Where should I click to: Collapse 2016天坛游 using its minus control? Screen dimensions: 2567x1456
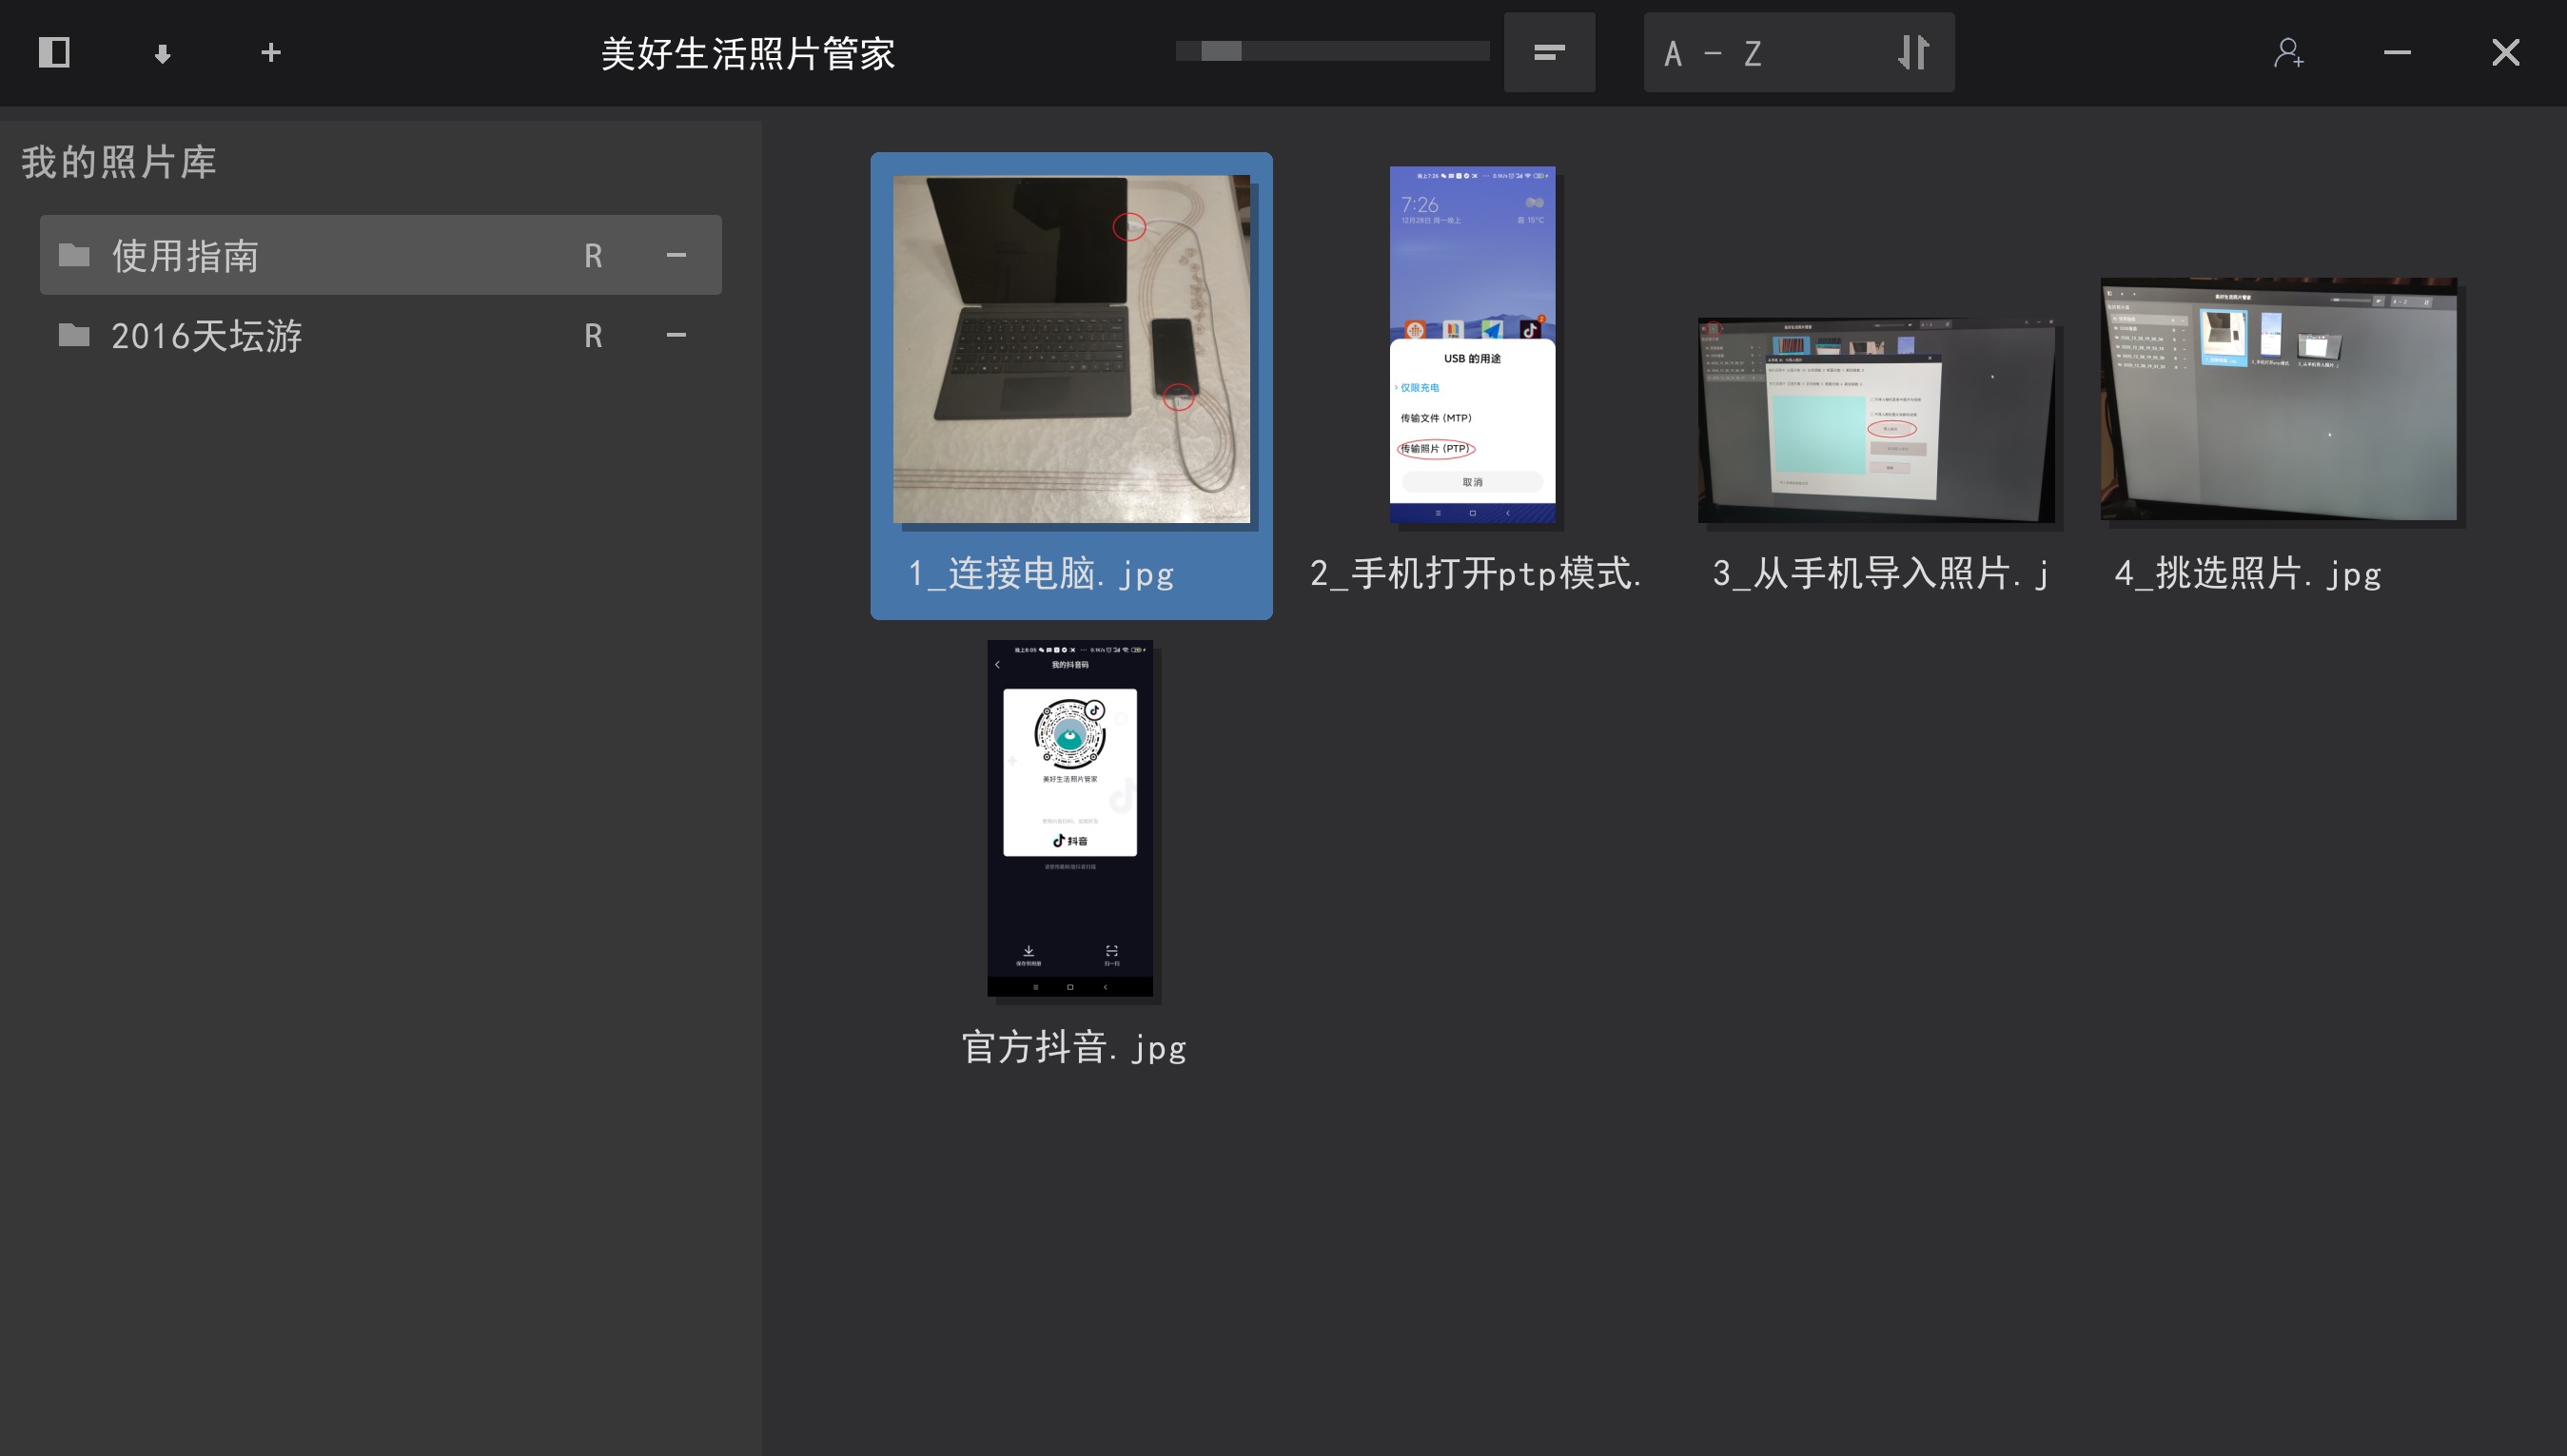pyautogui.click(x=676, y=335)
